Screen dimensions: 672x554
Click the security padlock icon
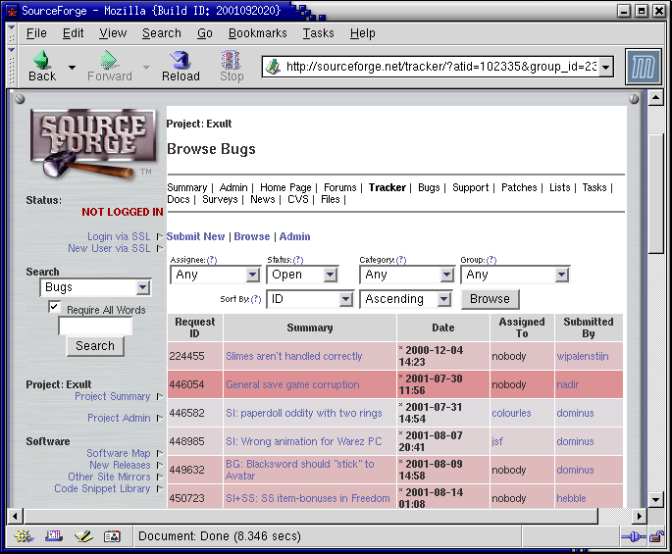[656, 536]
